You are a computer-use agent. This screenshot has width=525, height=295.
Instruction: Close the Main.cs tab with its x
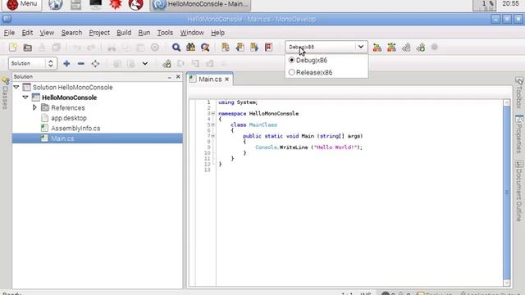(x=227, y=79)
